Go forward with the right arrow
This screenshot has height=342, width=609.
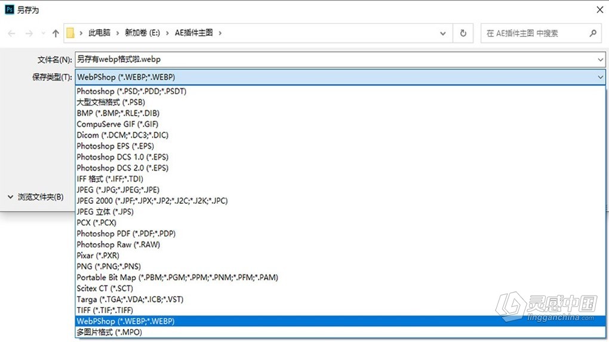[29, 34]
